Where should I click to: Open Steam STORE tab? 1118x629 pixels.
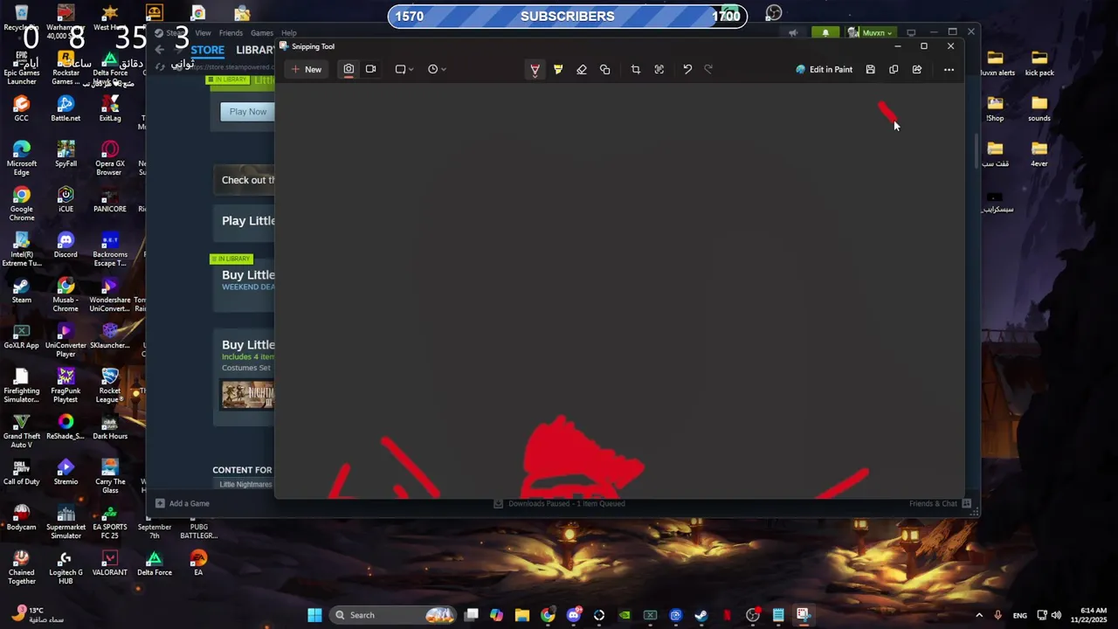tap(208, 50)
